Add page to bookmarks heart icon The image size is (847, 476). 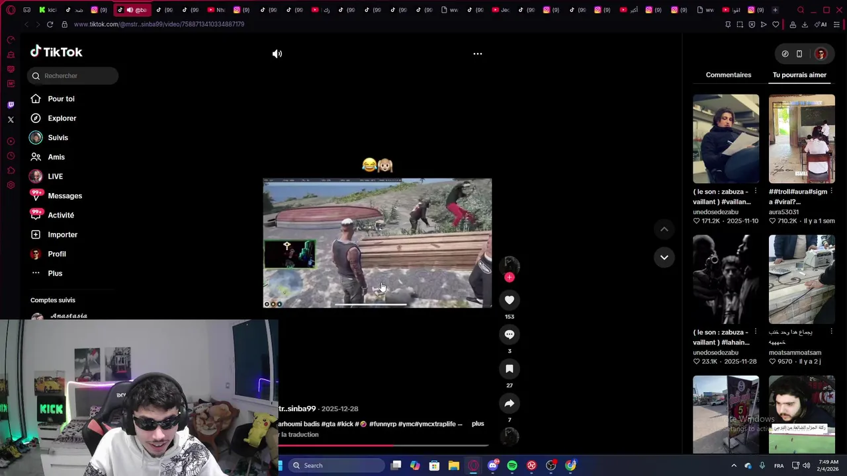(776, 24)
